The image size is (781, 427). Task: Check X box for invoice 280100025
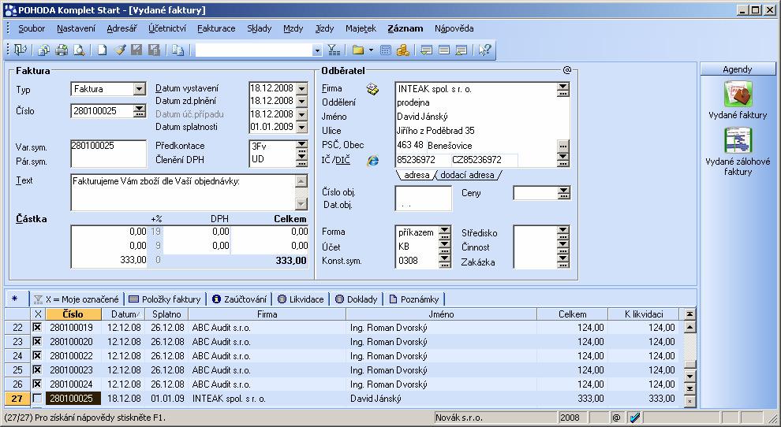[x=37, y=398]
